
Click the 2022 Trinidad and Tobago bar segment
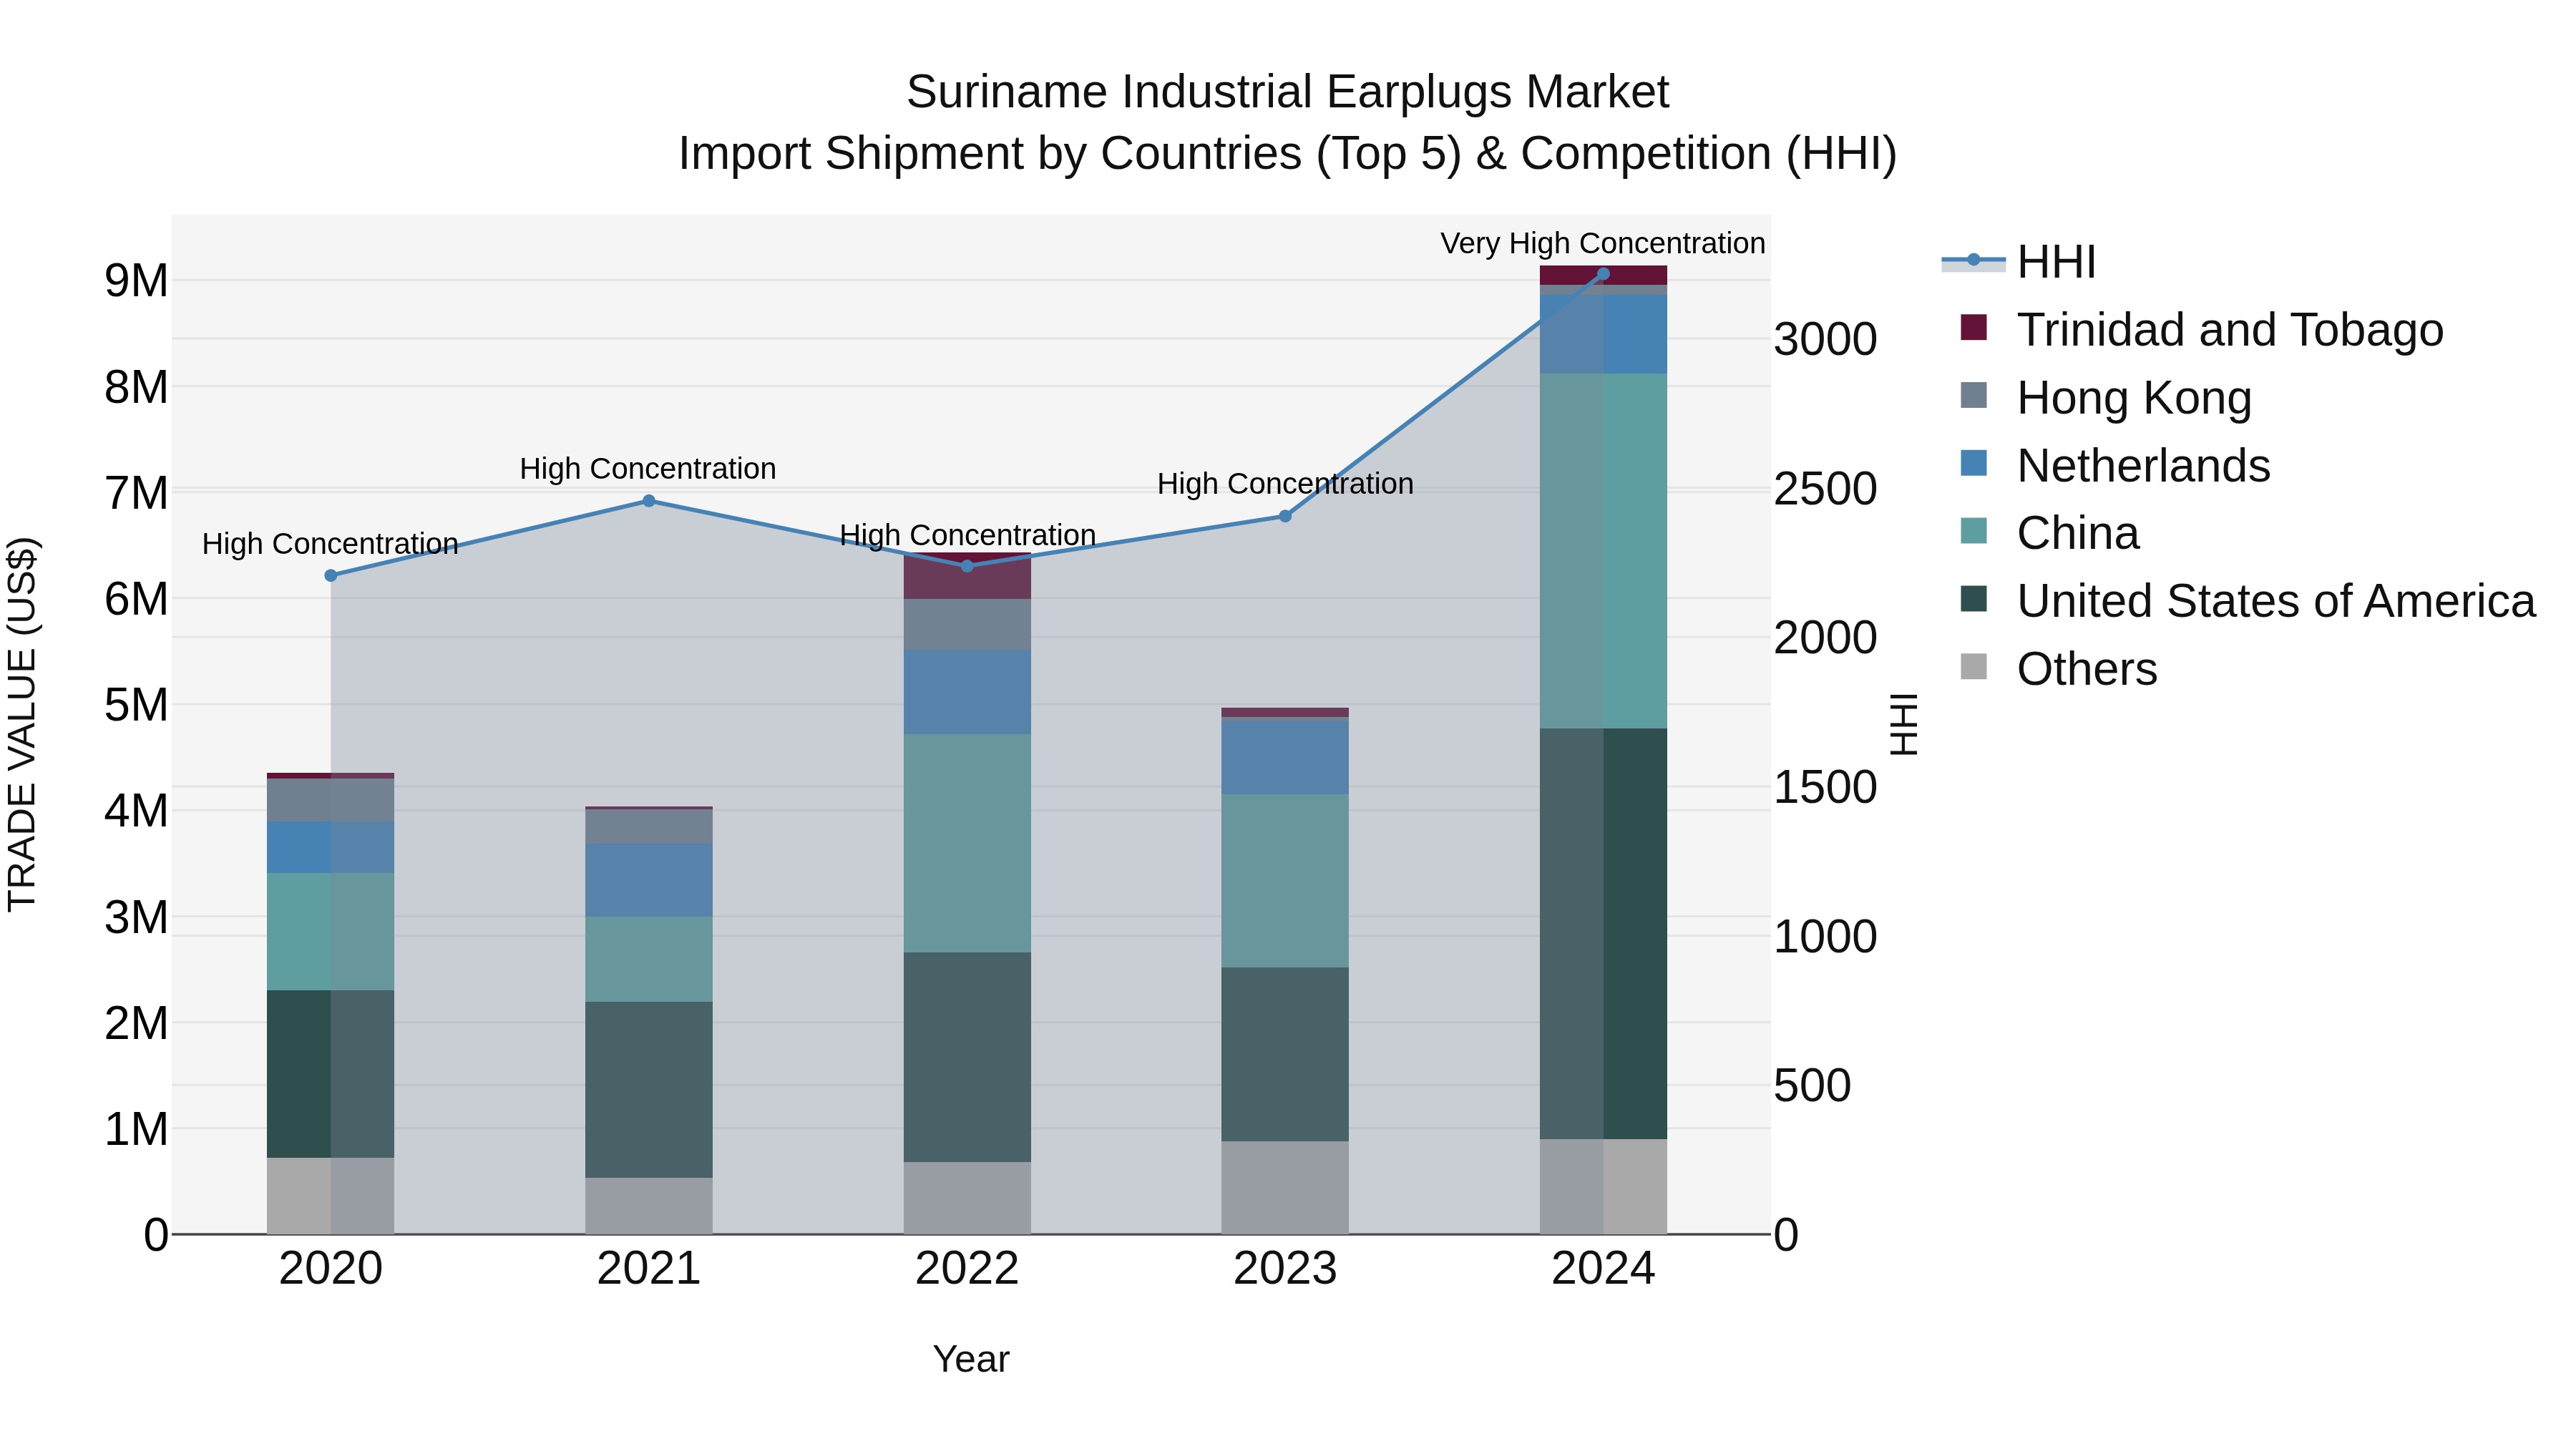pos(967,576)
